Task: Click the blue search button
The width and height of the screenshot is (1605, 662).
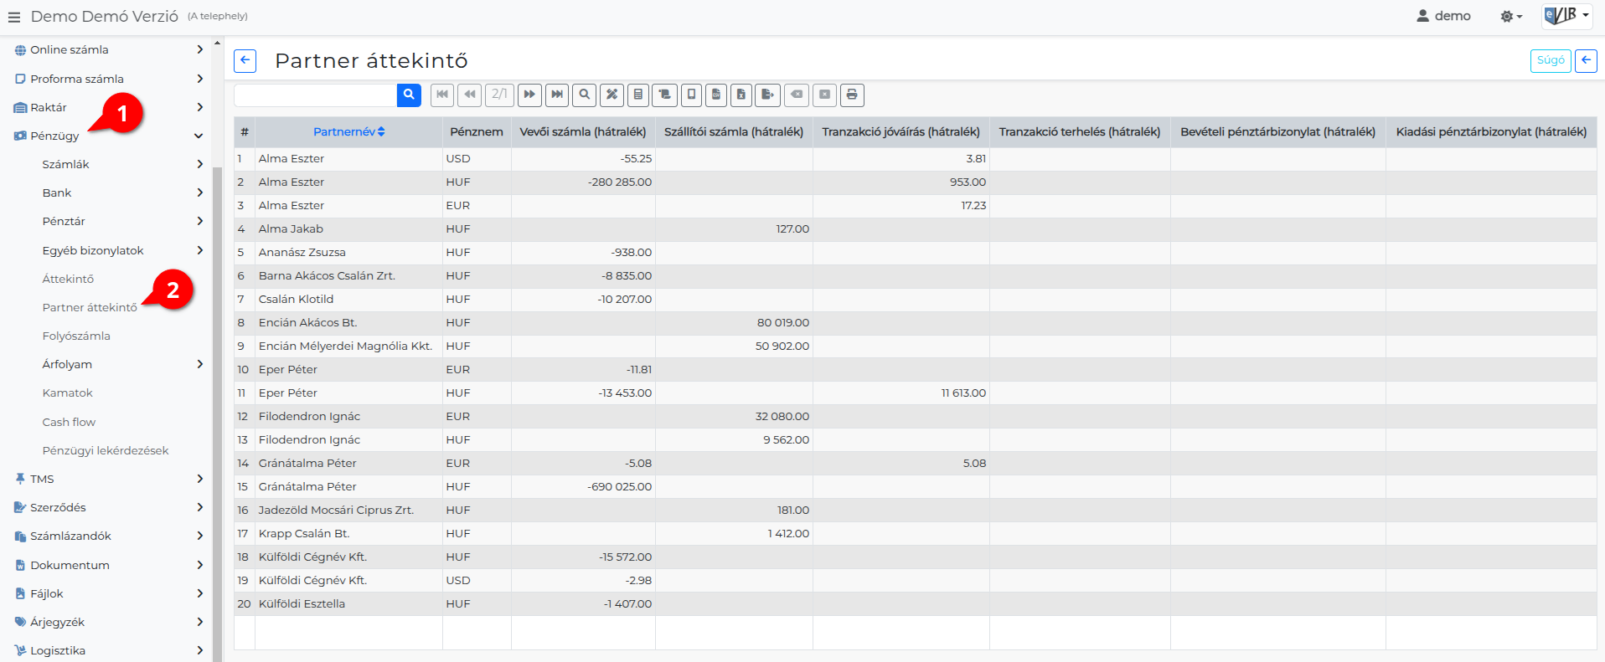Action: click(409, 95)
